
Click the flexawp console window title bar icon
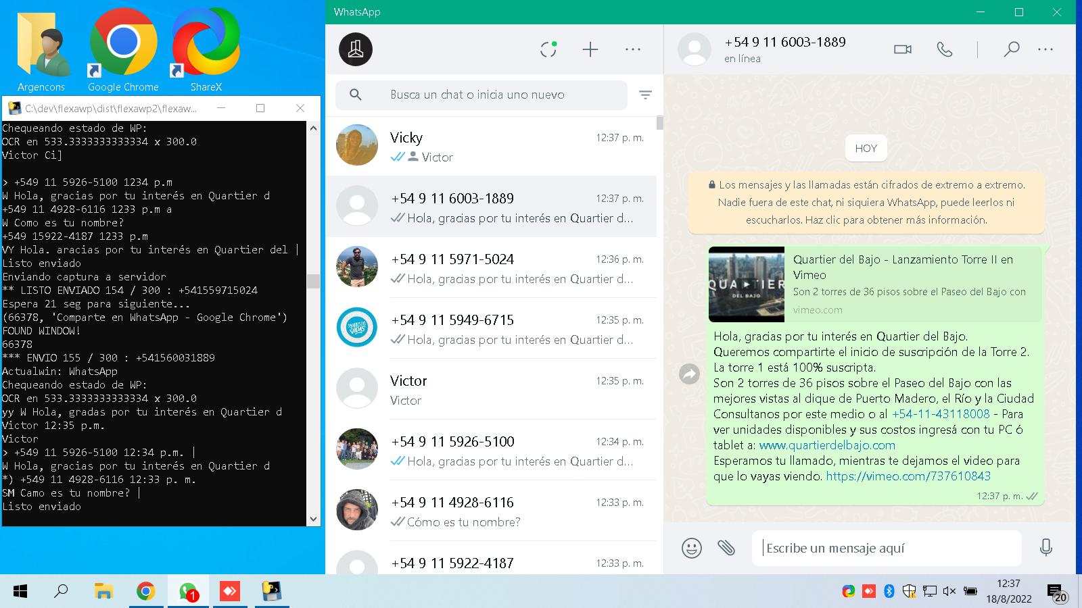click(14, 108)
